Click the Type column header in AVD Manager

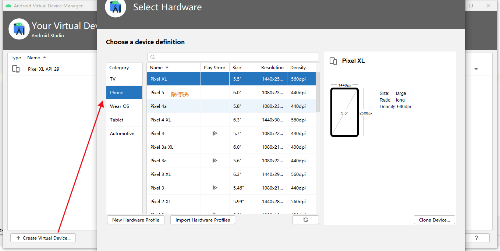click(16, 58)
